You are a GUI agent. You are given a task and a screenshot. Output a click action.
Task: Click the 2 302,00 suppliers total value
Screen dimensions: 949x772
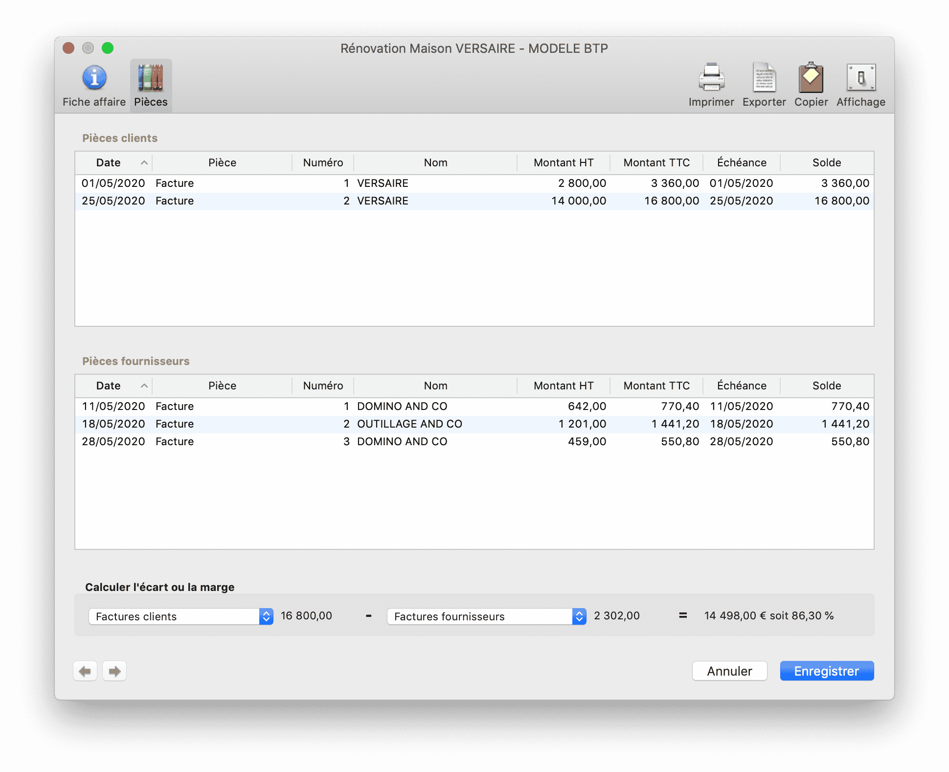pyautogui.click(x=617, y=615)
